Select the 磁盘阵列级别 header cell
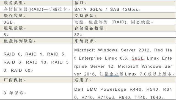 click(36, 41)
